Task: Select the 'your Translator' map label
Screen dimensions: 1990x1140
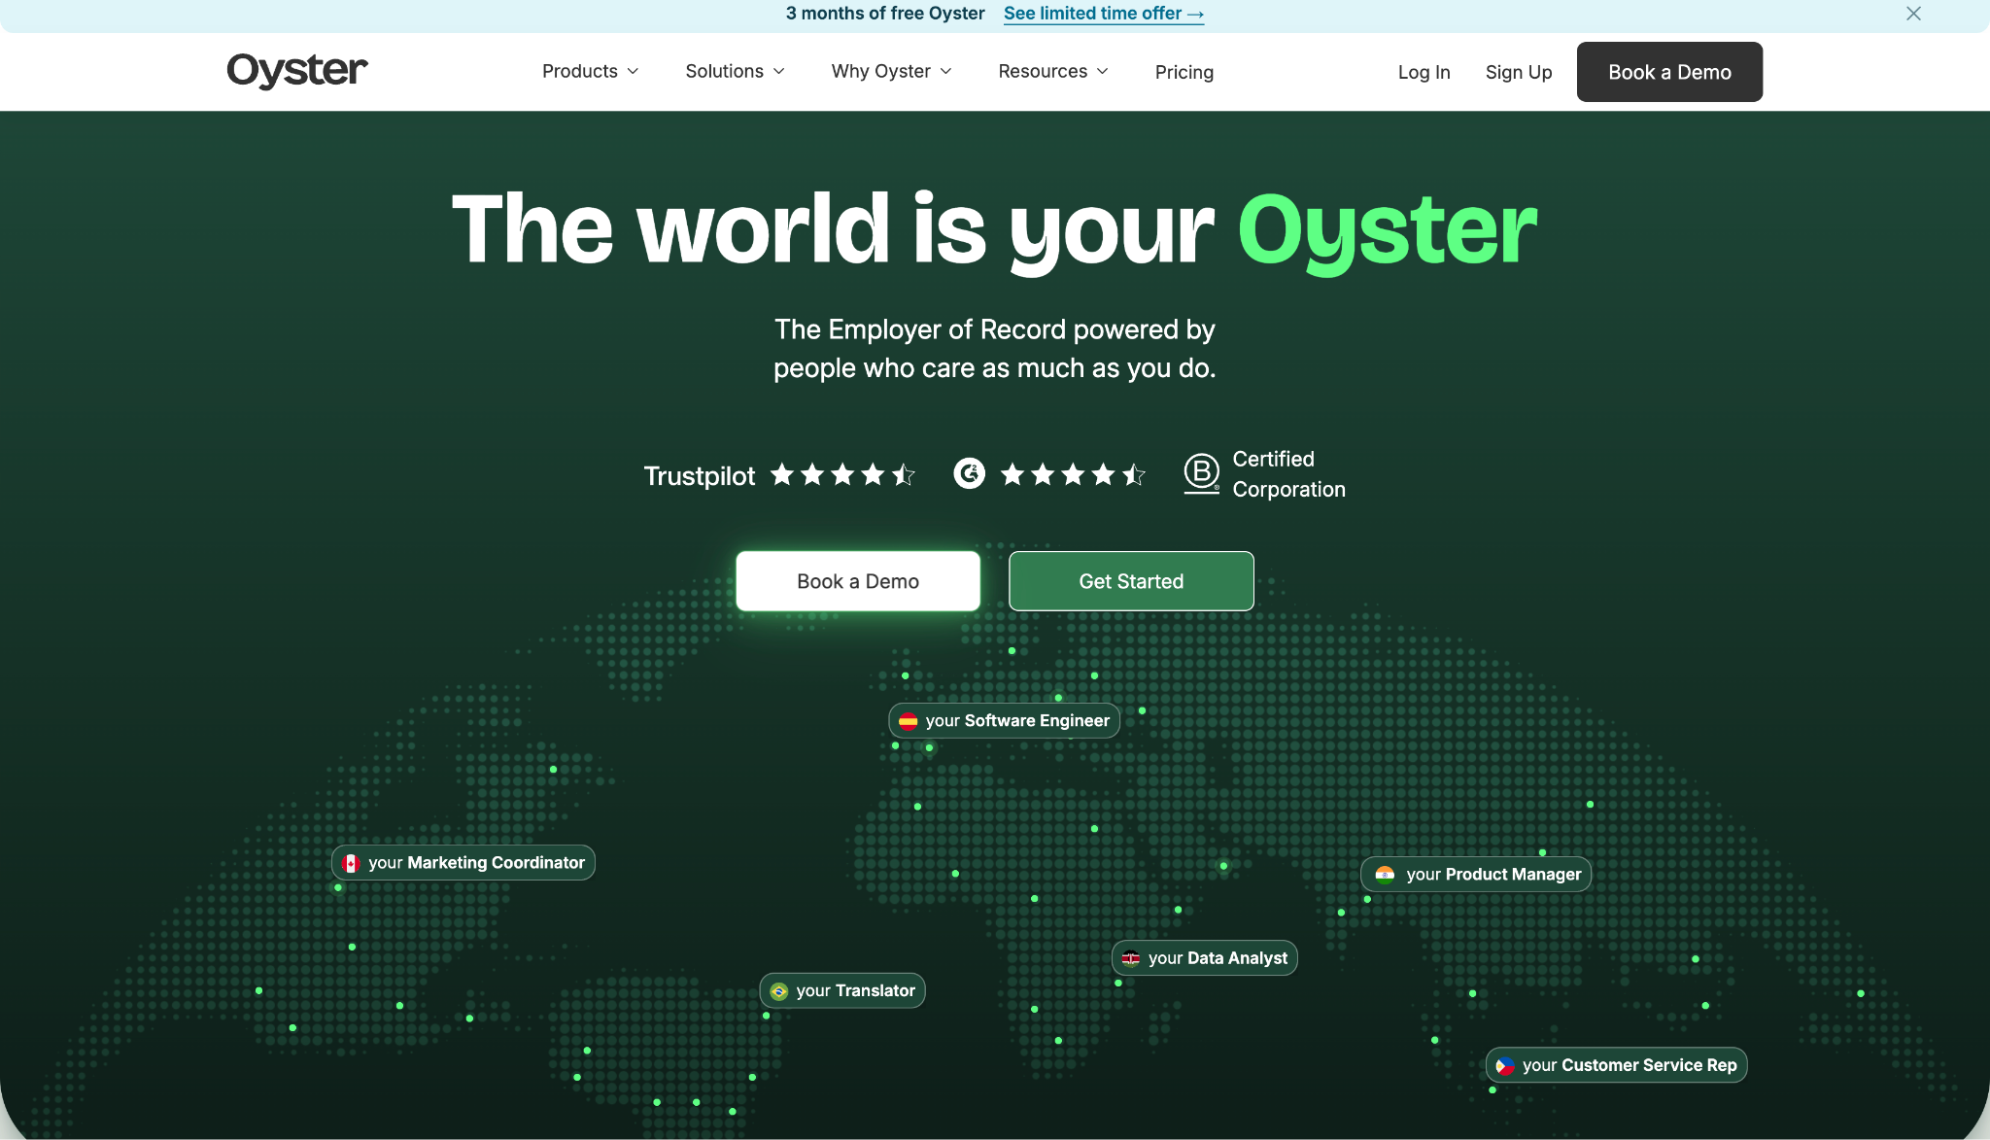Action: [x=842, y=990]
